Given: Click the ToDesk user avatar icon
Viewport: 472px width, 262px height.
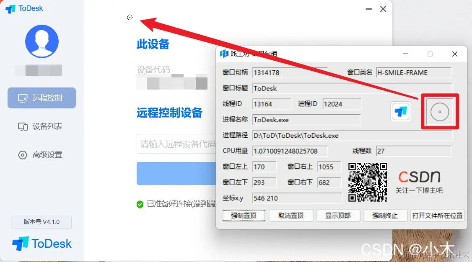Looking at the screenshot, I should [42, 41].
